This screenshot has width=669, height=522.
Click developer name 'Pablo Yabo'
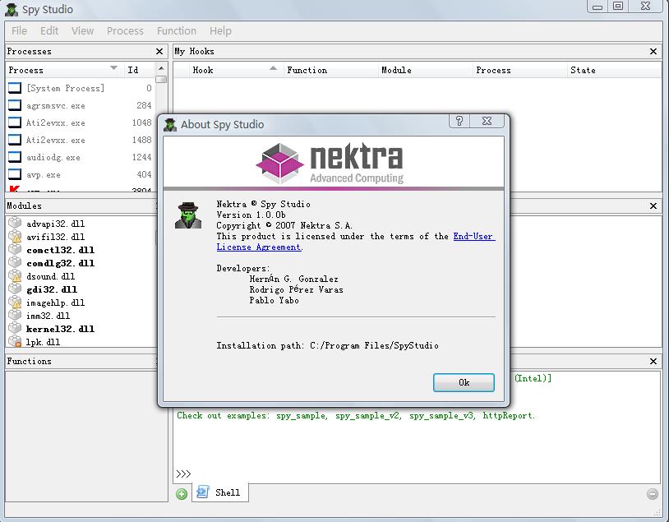coord(274,300)
